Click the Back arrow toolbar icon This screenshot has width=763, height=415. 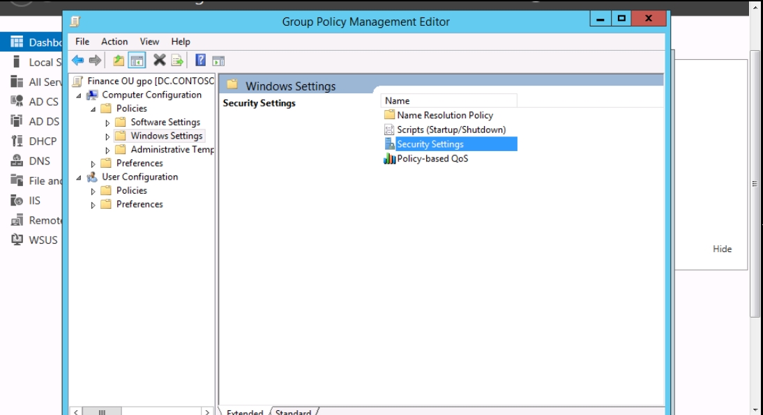coord(77,61)
